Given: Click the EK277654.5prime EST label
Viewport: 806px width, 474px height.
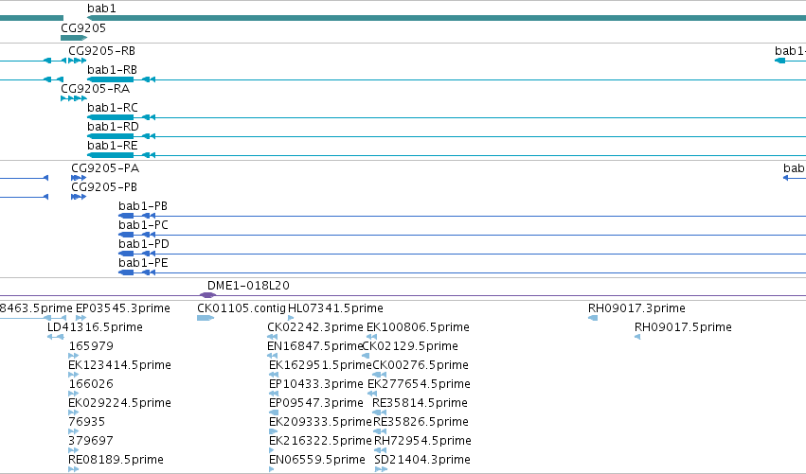Looking at the screenshot, I should (419, 384).
